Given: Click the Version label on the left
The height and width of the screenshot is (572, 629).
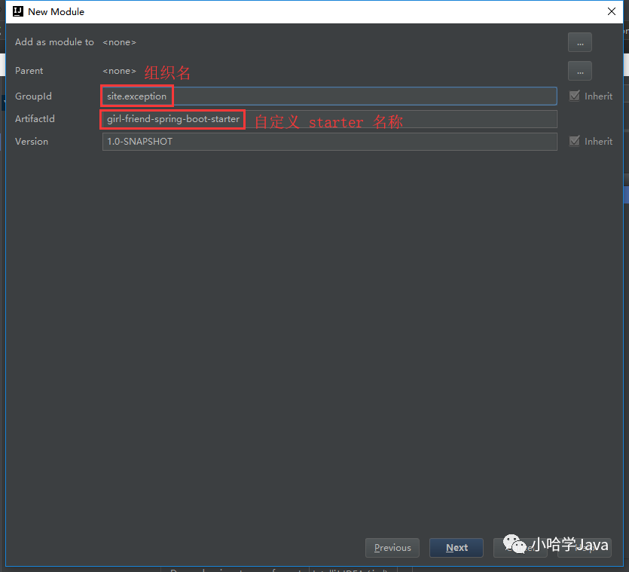Looking at the screenshot, I should (31, 141).
